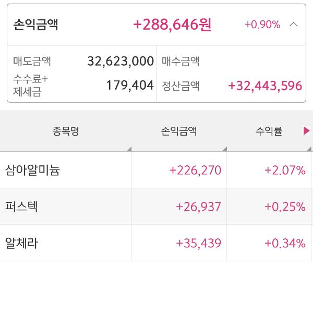313x313 pixels.
Task: Sort by the 수익률 column header
Action: coord(269,131)
